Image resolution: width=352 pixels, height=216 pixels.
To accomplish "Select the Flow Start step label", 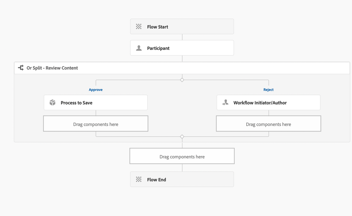I will tap(158, 27).
